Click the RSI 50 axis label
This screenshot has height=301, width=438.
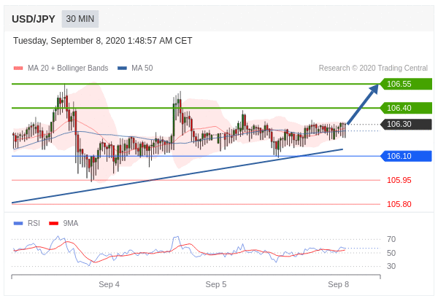(x=391, y=253)
